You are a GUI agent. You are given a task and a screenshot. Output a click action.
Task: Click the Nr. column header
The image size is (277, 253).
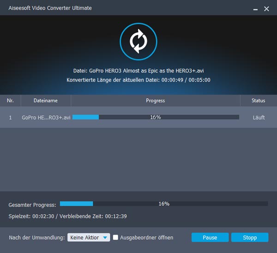point(10,101)
